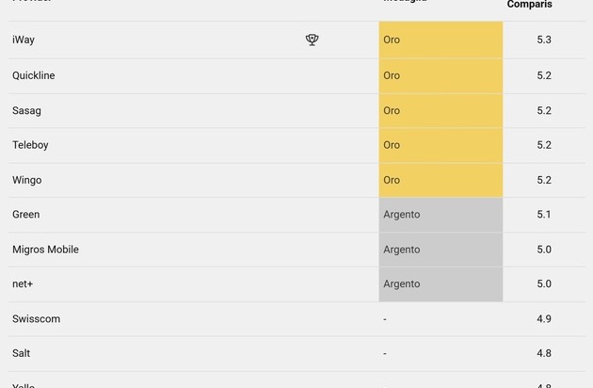Viewport: 593px width, 388px height.
Task: Click the Argento cell for Migros Mobile
Action: tap(441, 250)
